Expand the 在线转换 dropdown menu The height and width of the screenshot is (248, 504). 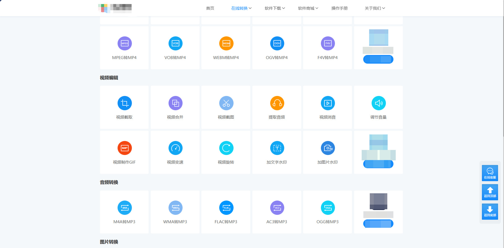(x=241, y=8)
